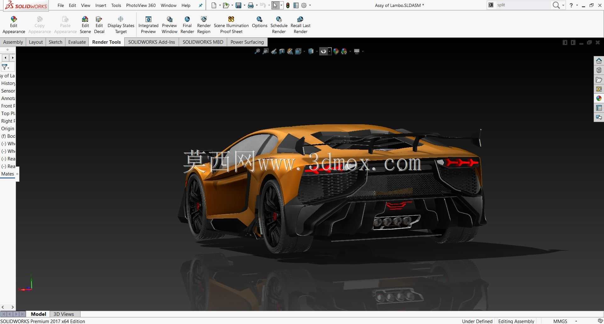Screen dimensions: 604x324
Task: Click the feature tree filter icon
Action: pos(5,67)
